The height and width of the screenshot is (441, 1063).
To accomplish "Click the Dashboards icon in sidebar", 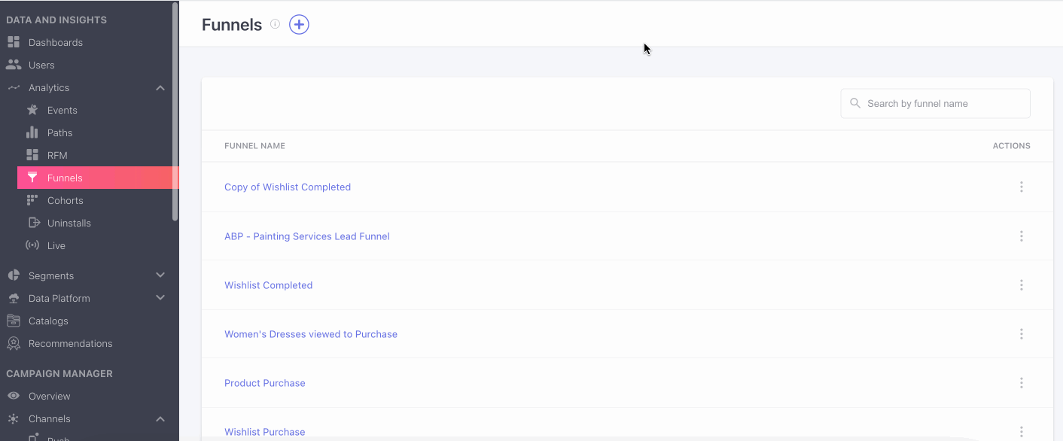I will coord(13,42).
